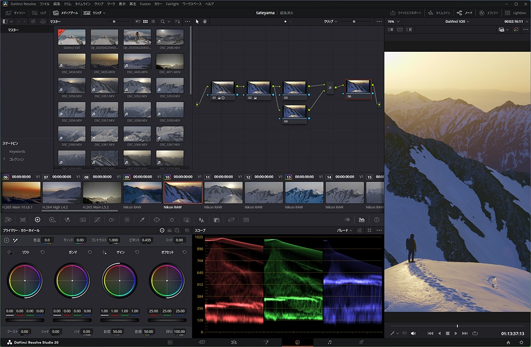Open the Tracker palette
The image size is (531, 347).
[x=172, y=220]
